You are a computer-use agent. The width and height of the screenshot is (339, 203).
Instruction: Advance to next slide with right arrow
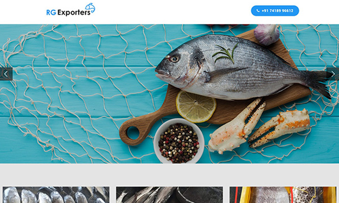[x=333, y=74]
